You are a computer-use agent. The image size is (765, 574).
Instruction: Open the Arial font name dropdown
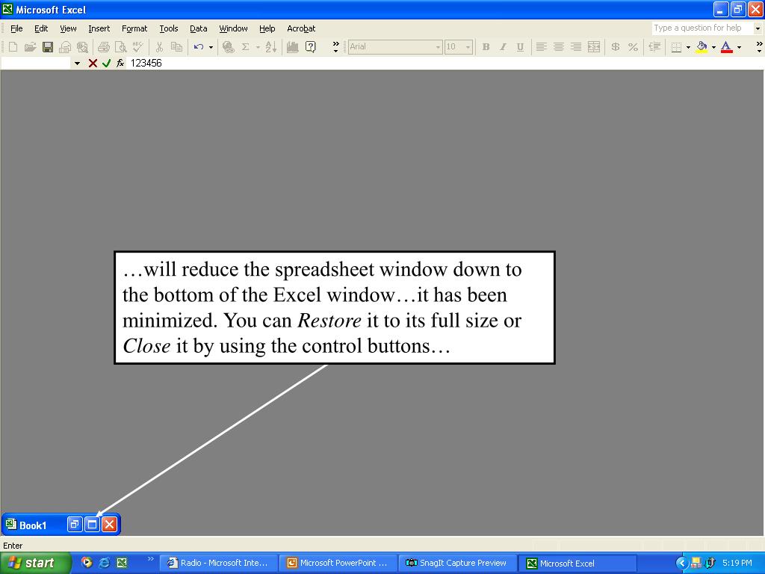pyautogui.click(x=438, y=47)
